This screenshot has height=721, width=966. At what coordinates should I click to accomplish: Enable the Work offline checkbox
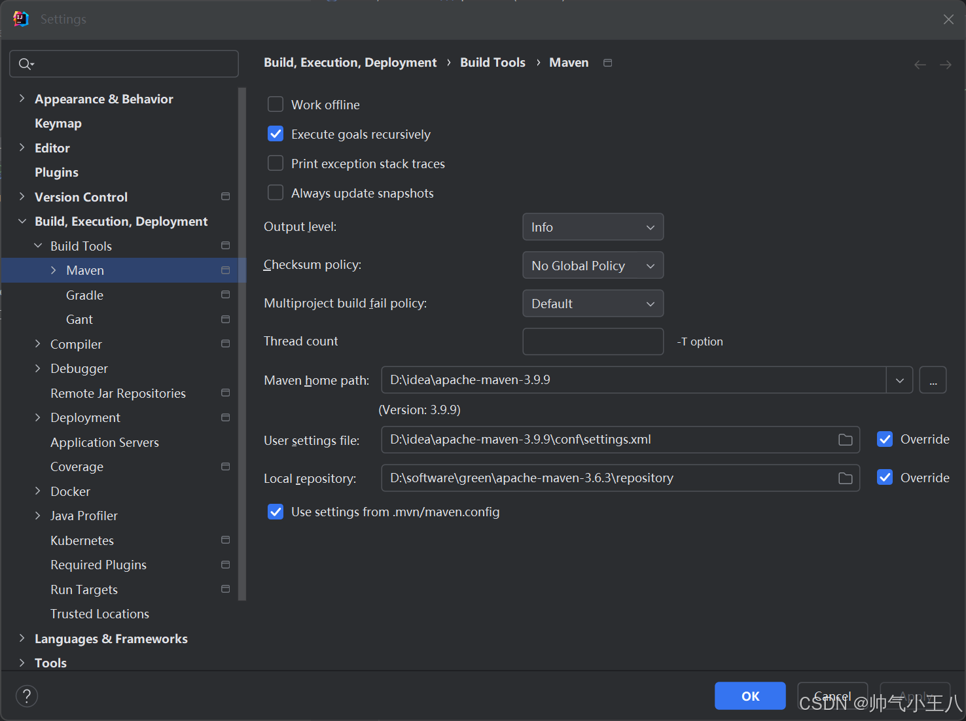(276, 105)
